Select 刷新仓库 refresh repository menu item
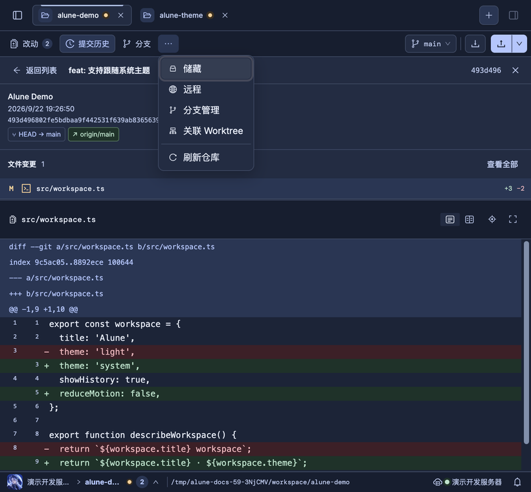The image size is (531, 492). (x=206, y=157)
